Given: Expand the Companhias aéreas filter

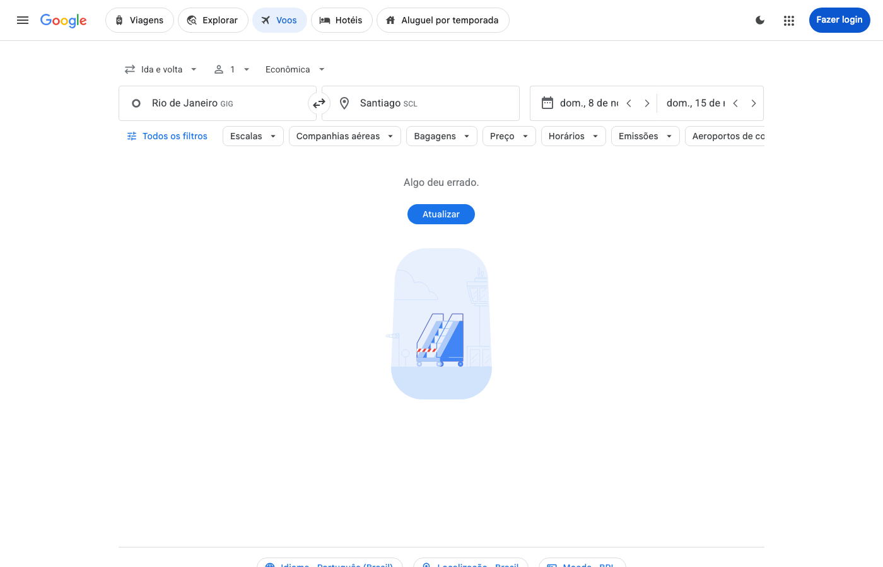Looking at the screenshot, I should [x=345, y=136].
